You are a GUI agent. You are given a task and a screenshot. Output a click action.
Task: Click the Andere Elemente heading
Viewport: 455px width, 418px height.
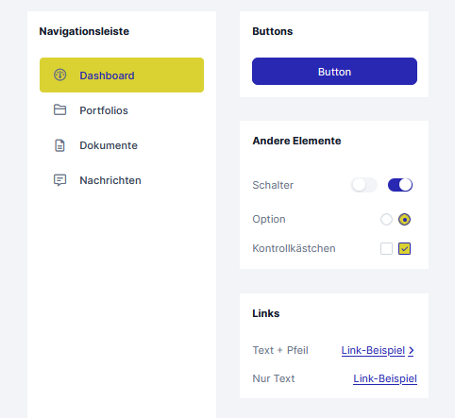point(296,141)
